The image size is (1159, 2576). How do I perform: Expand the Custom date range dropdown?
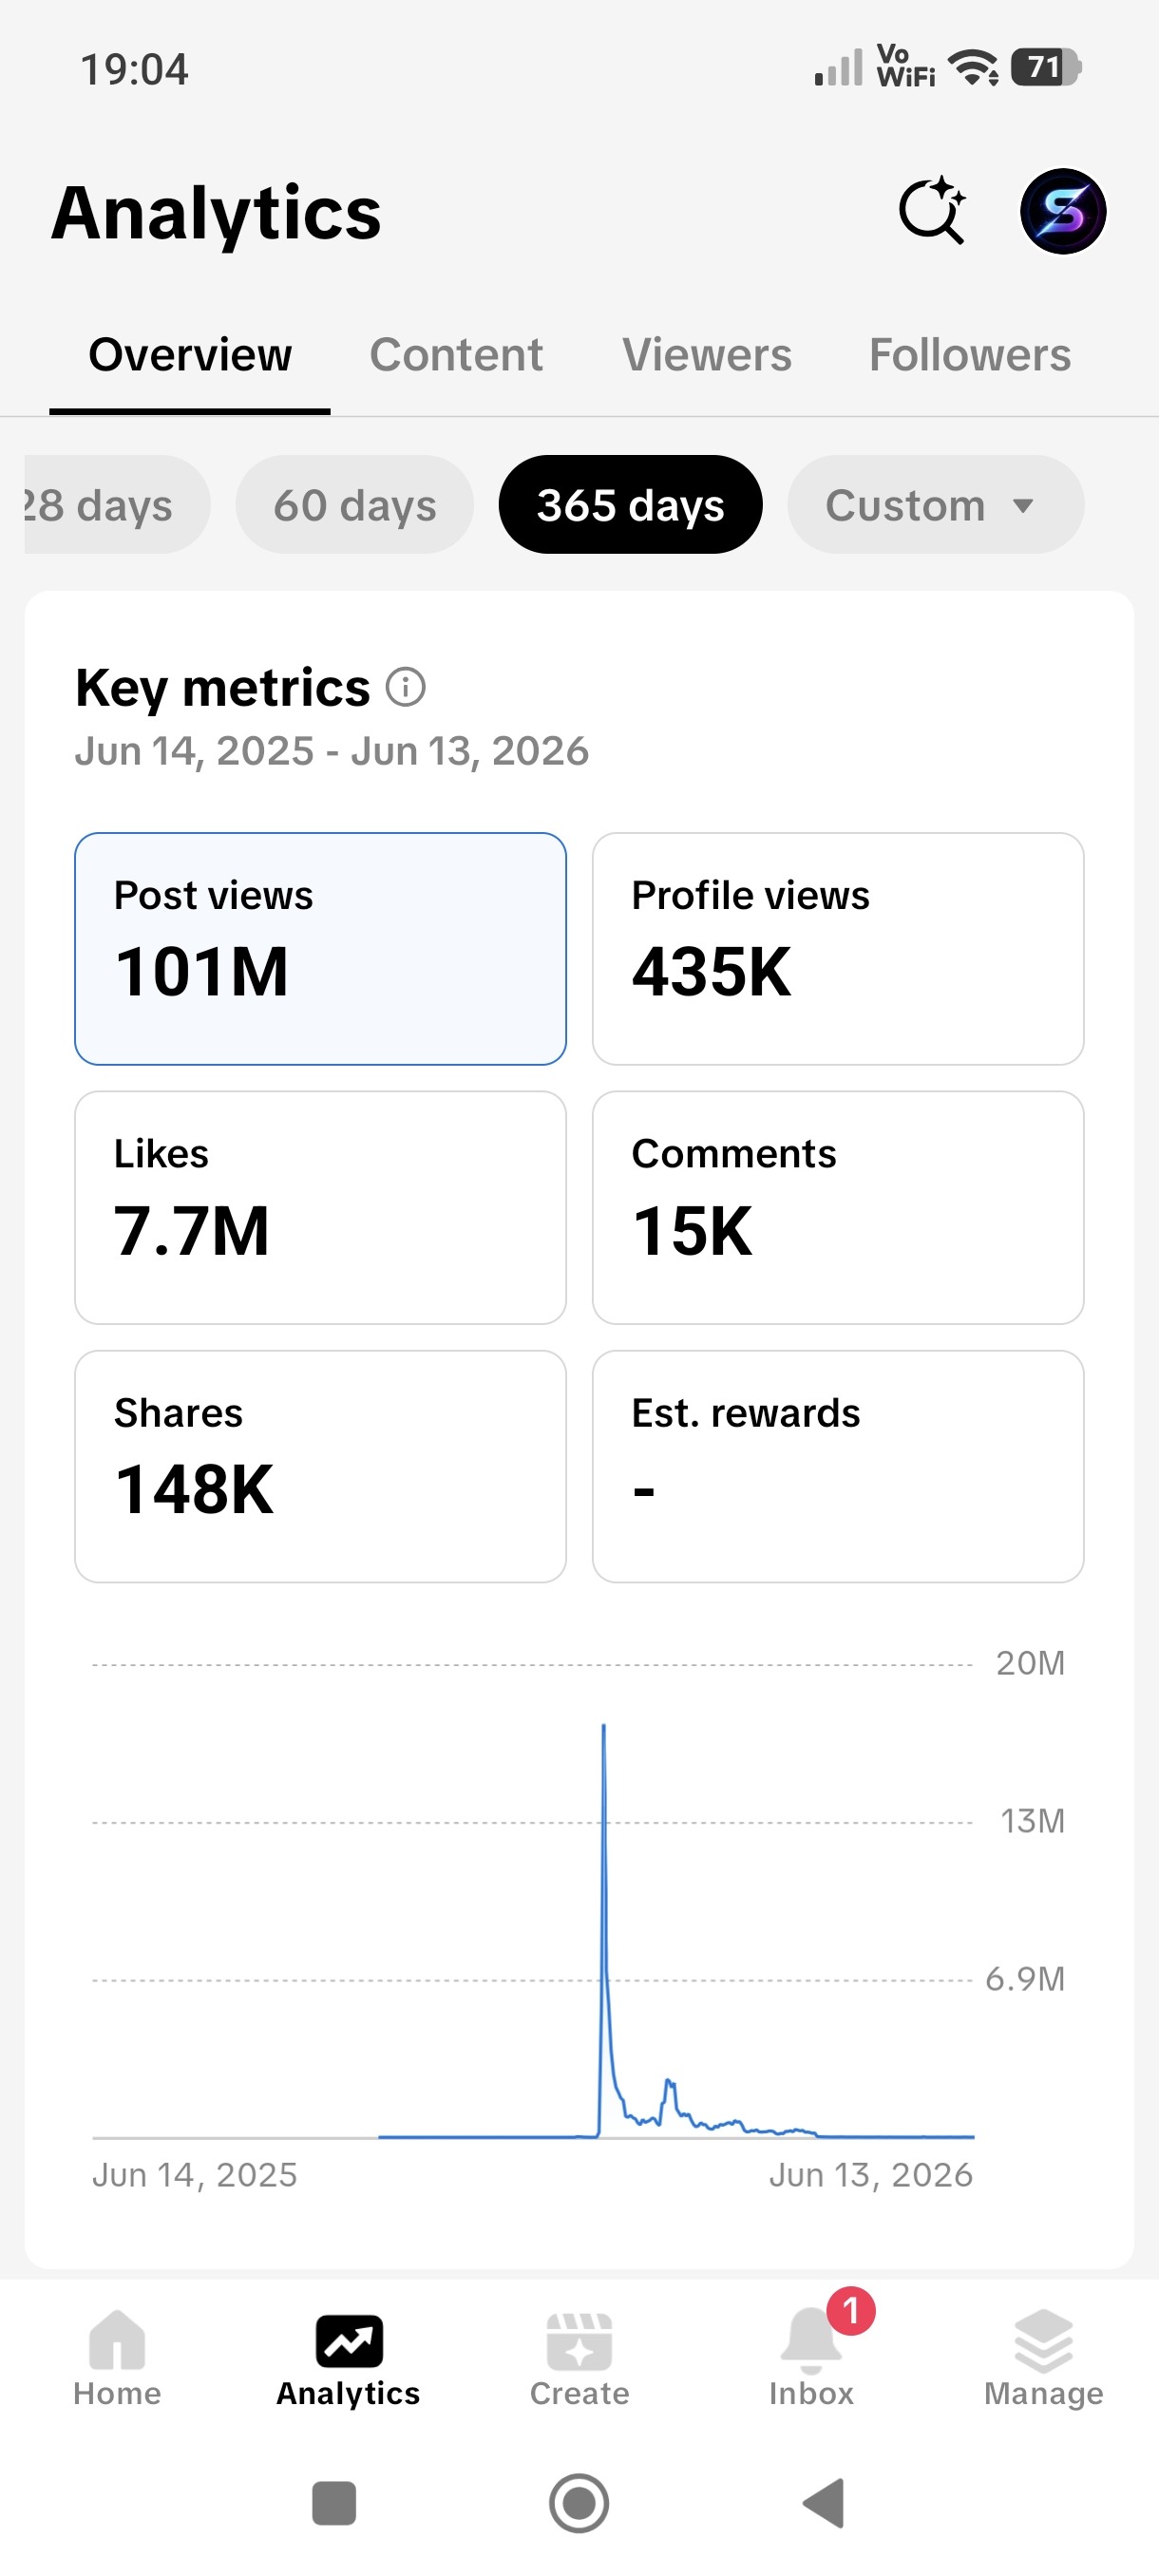coord(935,505)
